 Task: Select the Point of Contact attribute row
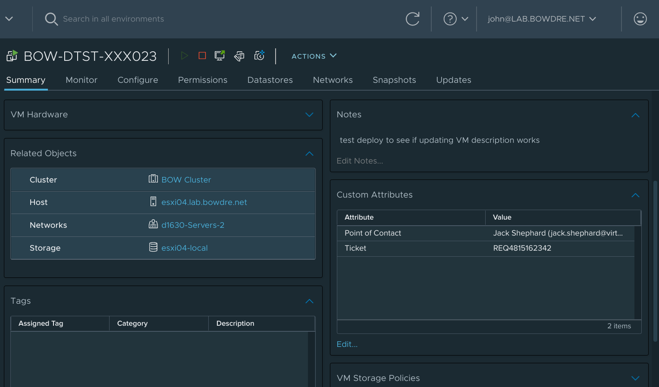tap(486, 233)
